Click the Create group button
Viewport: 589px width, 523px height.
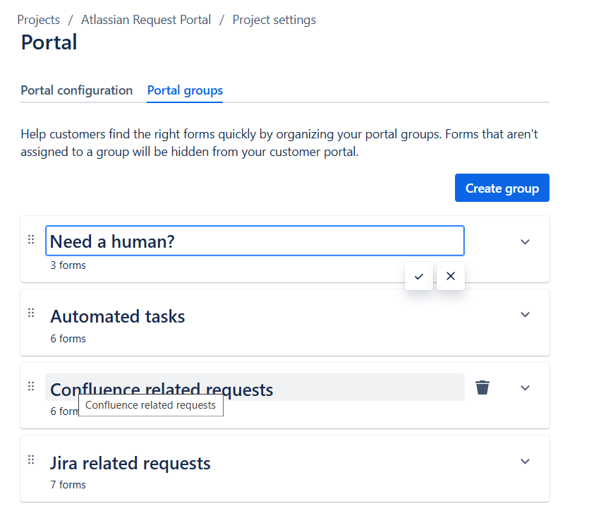point(502,188)
